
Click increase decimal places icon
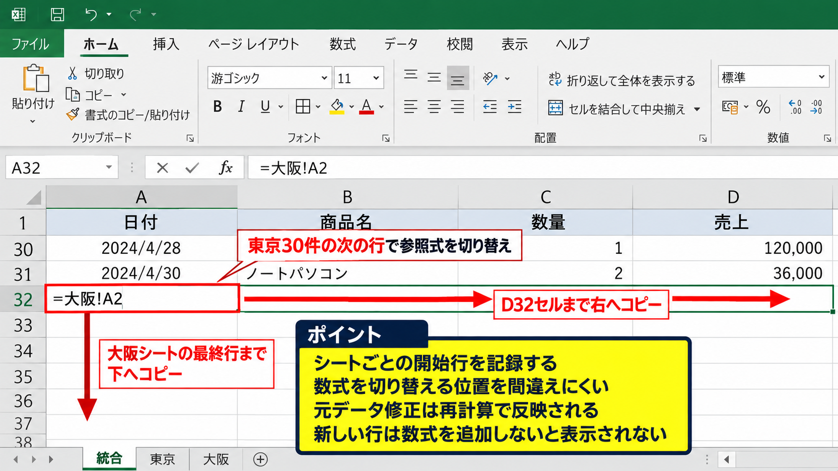coord(795,107)
